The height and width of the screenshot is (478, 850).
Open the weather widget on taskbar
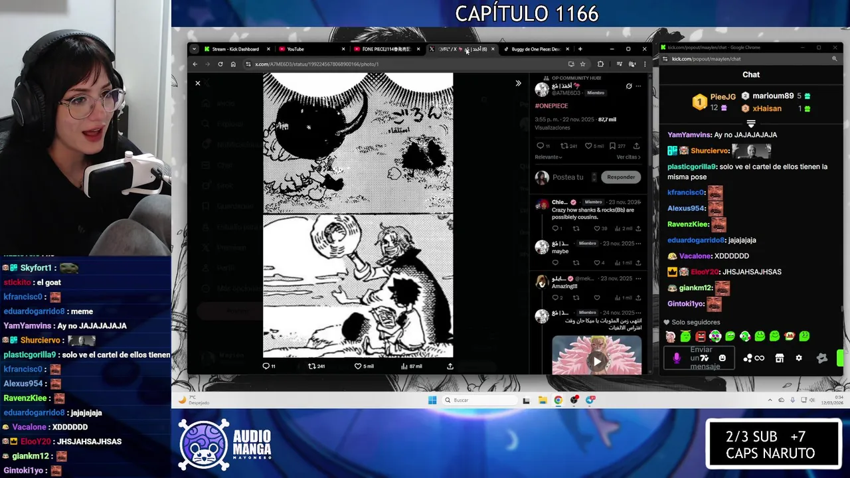click(x=194, y=400)
